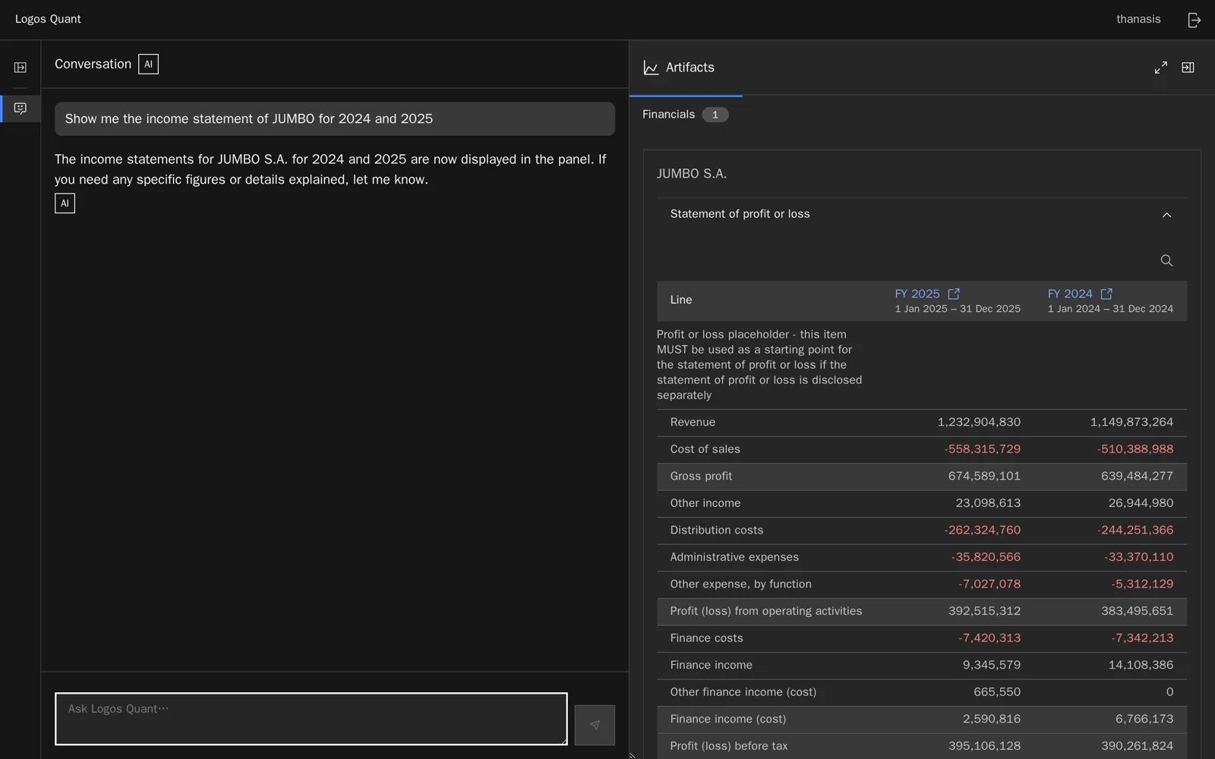Click Profit (loss) from operating activities row
Screen dimensions: 1215x759
[922, 612]
